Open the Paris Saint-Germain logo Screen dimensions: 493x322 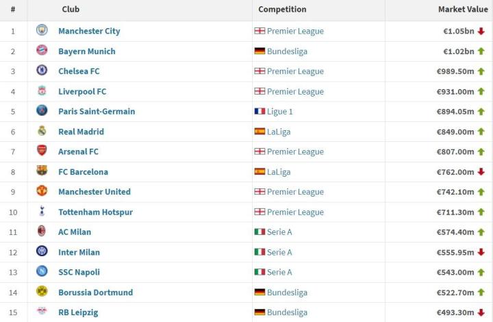point(42,110)
